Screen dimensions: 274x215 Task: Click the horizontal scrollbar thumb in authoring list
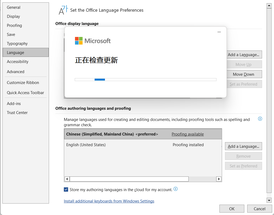click(129, 179)
